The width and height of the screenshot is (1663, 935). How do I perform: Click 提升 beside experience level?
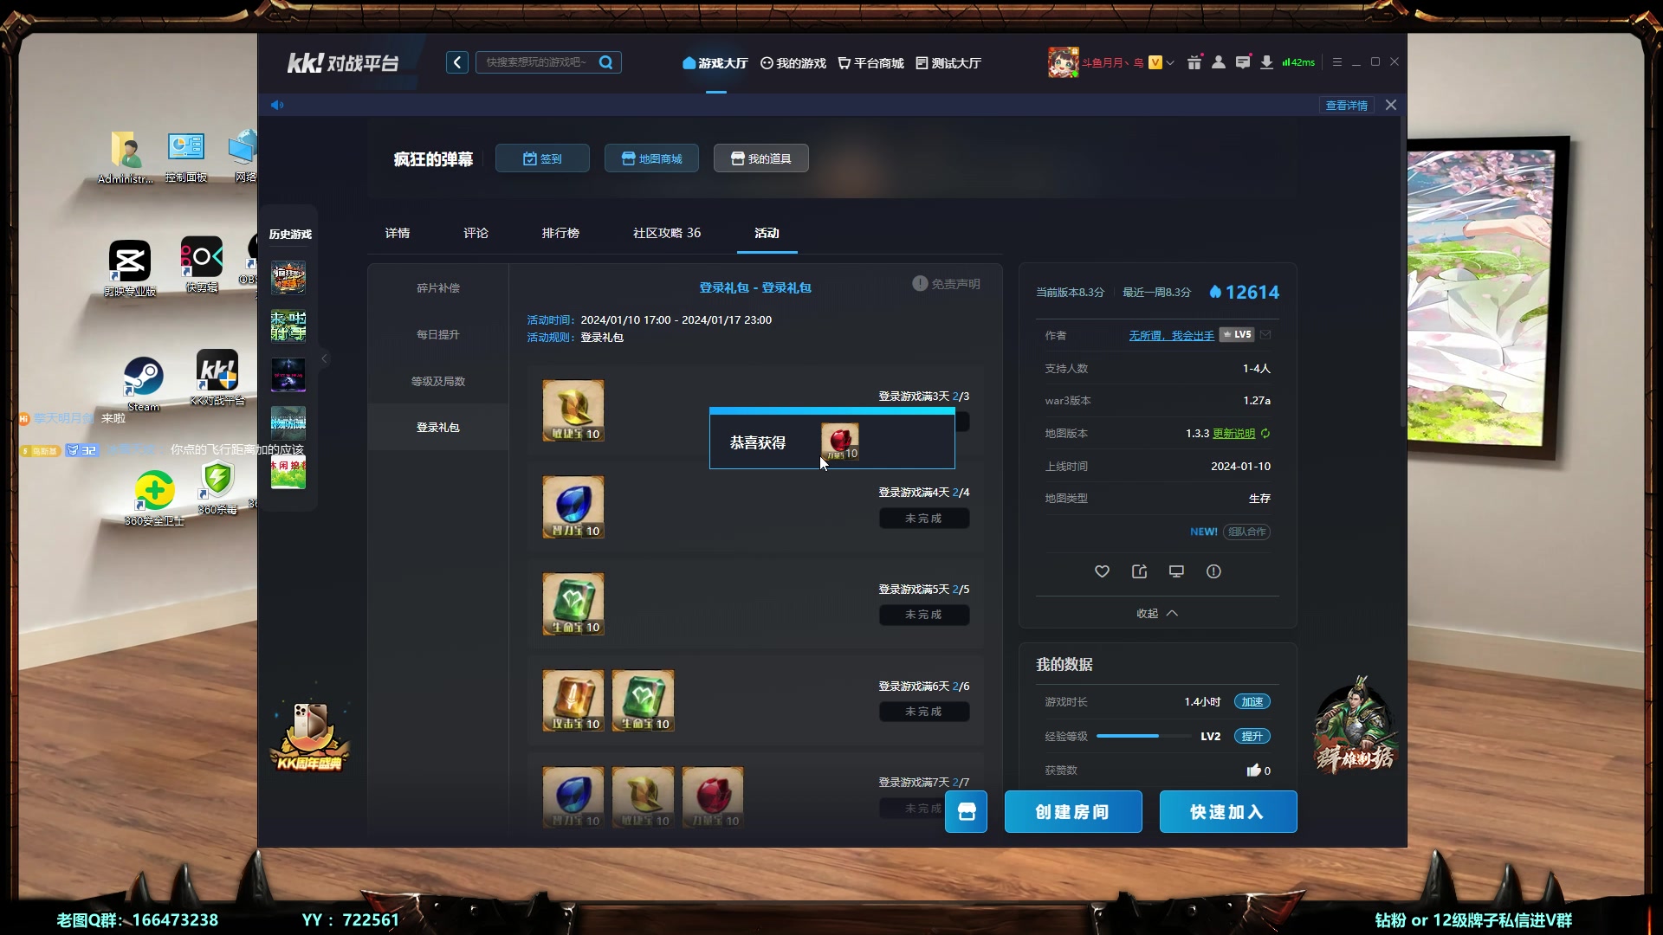(1252, 737)
